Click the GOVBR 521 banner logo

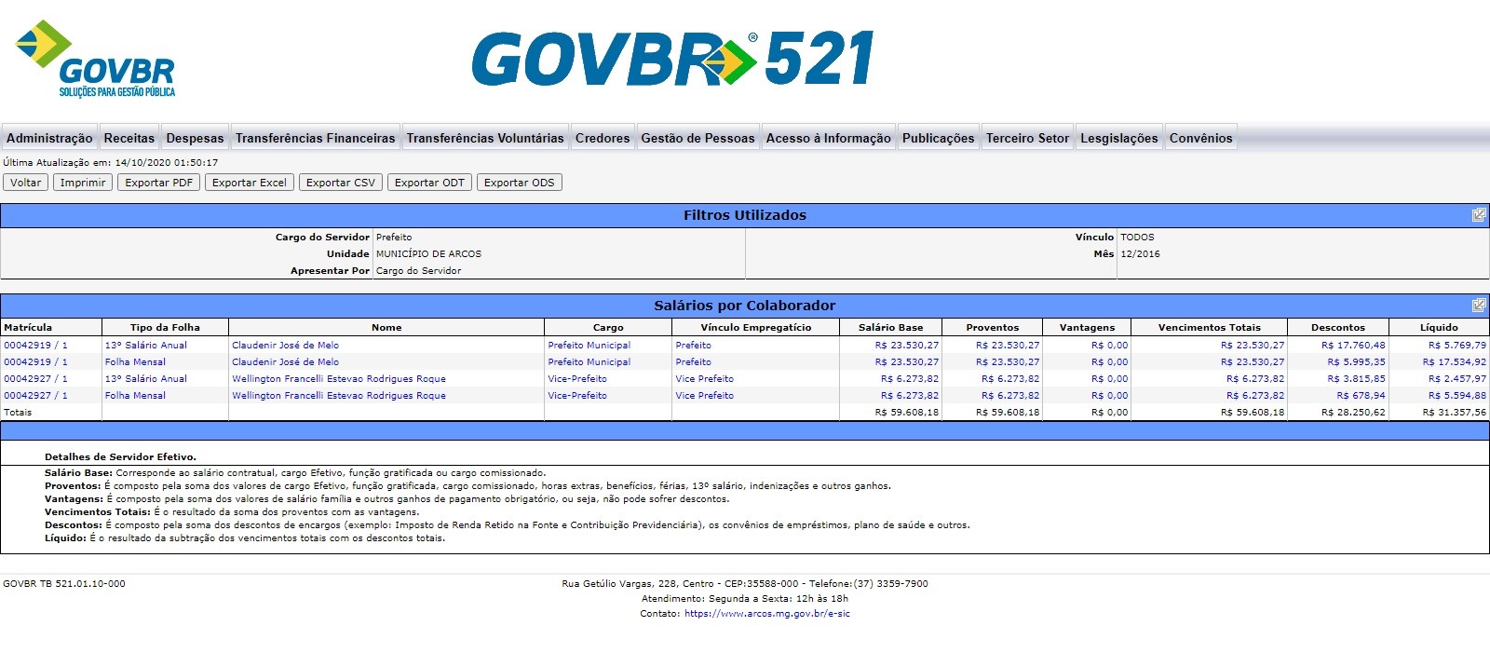[672, 59]
